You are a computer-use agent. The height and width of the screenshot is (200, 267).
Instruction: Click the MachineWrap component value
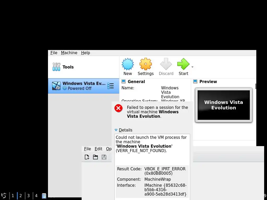(x=157, y=179)
